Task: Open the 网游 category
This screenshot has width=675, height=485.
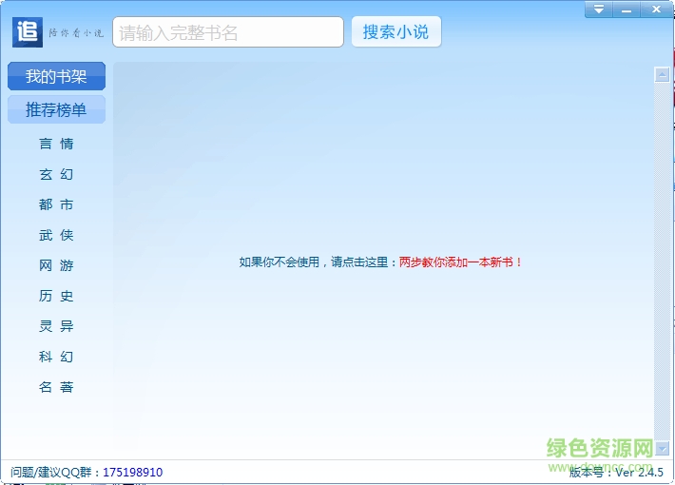Action: 56,265
